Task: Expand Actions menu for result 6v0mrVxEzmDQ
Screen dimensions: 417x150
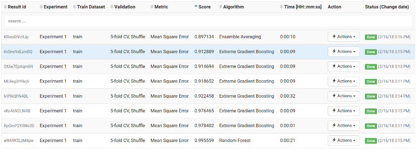Action: 344,52
